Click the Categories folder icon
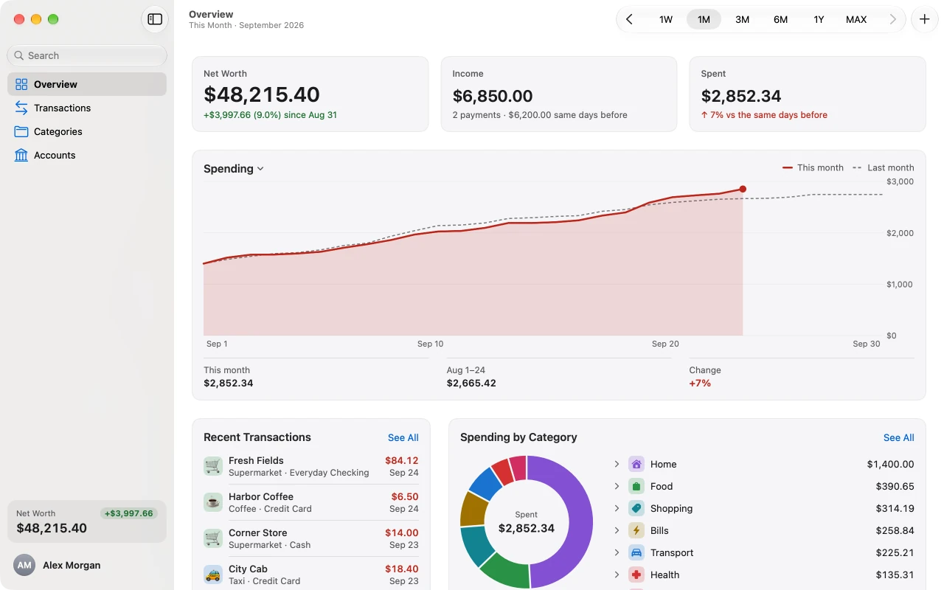 click(21, 131)
